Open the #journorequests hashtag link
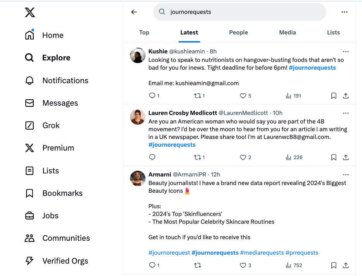Image resolution: width=362 pixels, height=276 pixels. (312, 67)
